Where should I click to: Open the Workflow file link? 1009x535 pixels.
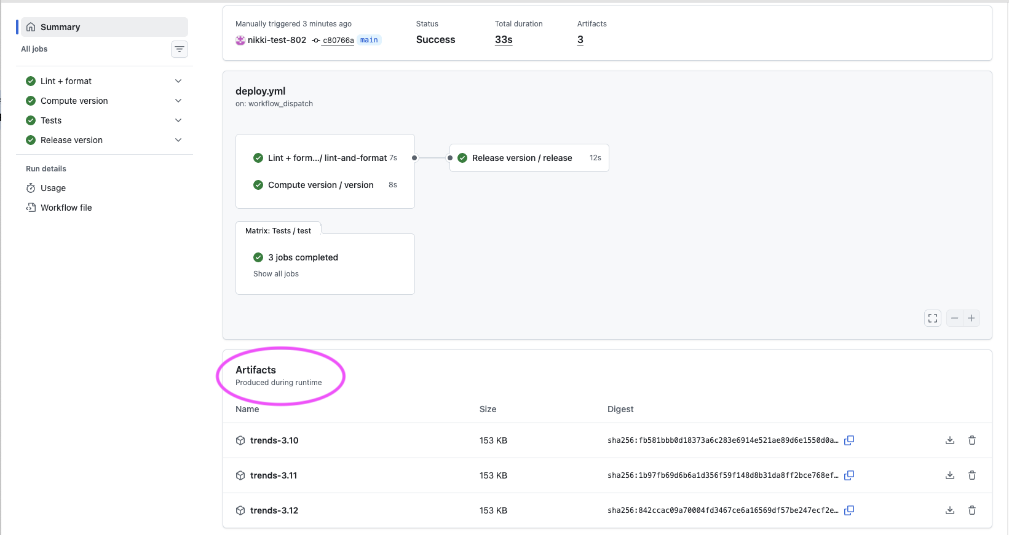66,208
